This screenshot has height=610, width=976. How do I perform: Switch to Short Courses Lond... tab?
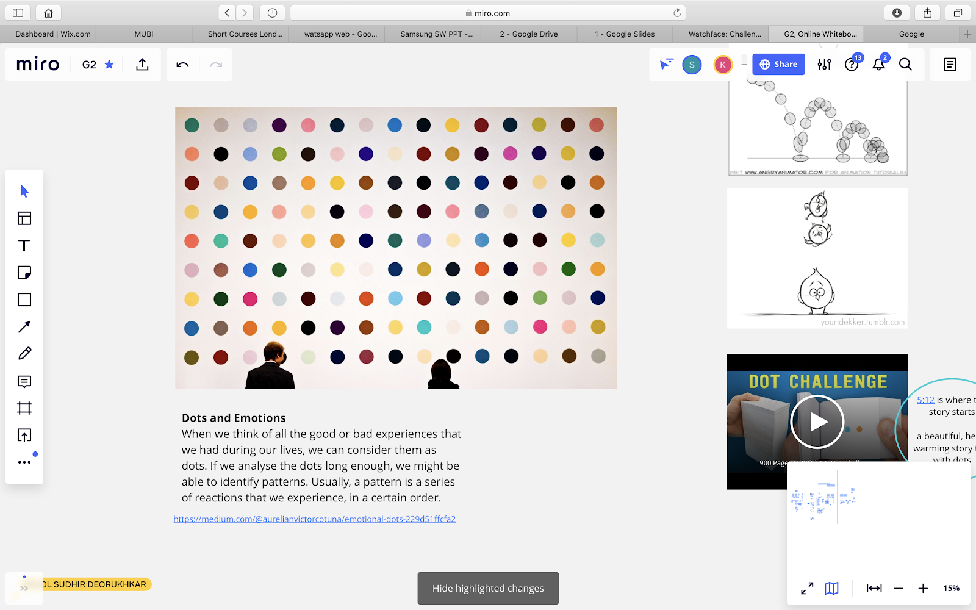pos(245,34)
